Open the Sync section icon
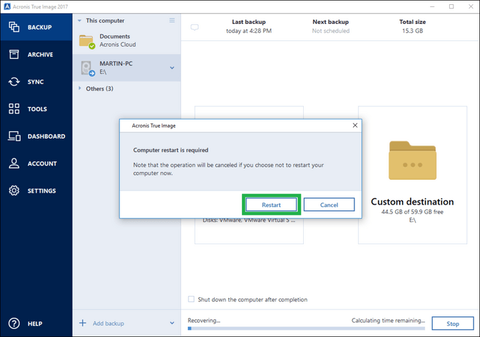This screenshot has width=480, height=337. coord(14,82)
